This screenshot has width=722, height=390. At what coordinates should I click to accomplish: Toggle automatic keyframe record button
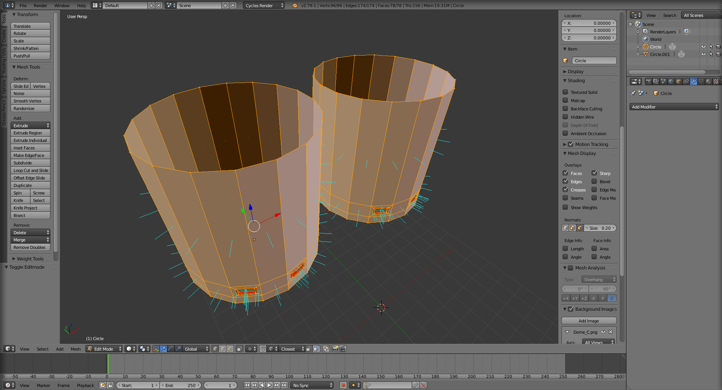tap(343, 385)
